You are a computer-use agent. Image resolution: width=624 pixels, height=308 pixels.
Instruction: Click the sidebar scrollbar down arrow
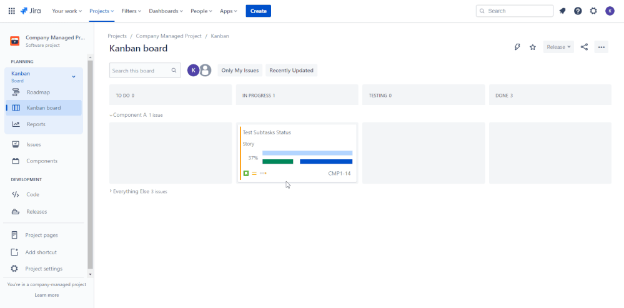[x=91, y=274]
